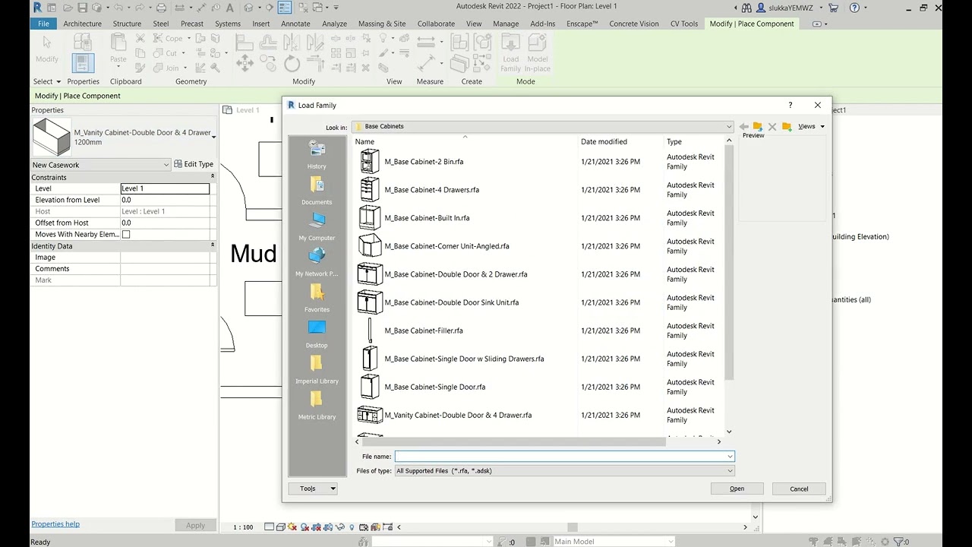Open Imperial Library shortcut

[x=317, y=369]
